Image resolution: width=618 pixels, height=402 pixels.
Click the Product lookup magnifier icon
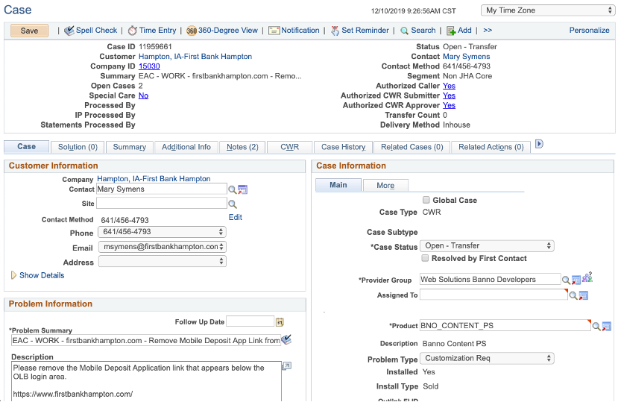(596, 326)
